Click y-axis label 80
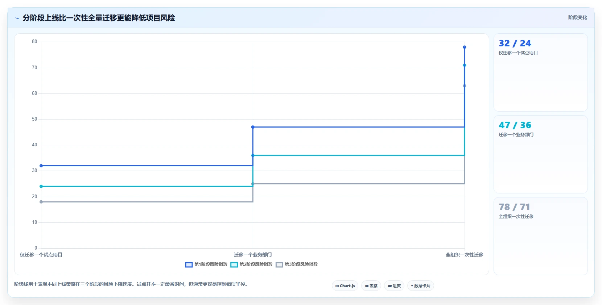This screenshot has width=602, height=305. click(34, 42)
